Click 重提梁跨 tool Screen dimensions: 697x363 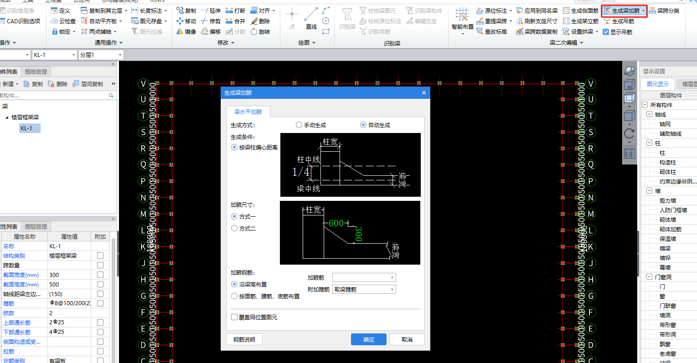tap(494, 21)
